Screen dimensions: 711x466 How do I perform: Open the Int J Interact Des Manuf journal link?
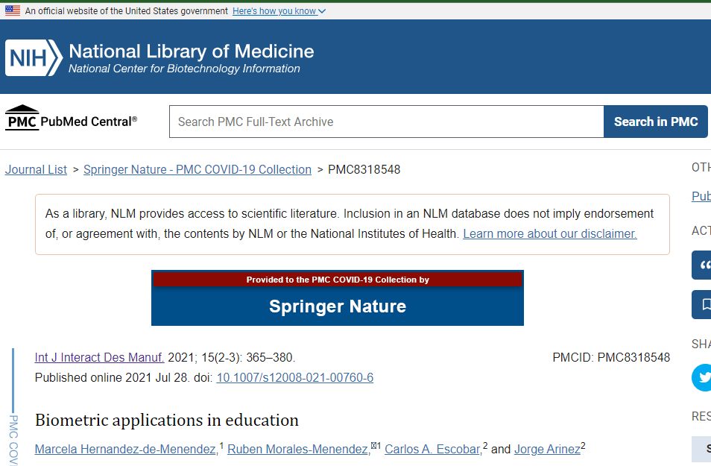(99, 357)
